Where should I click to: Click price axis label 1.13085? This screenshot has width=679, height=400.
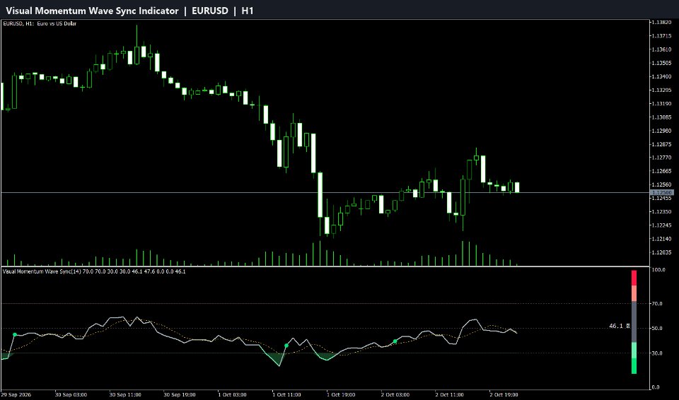pos(661,117)
